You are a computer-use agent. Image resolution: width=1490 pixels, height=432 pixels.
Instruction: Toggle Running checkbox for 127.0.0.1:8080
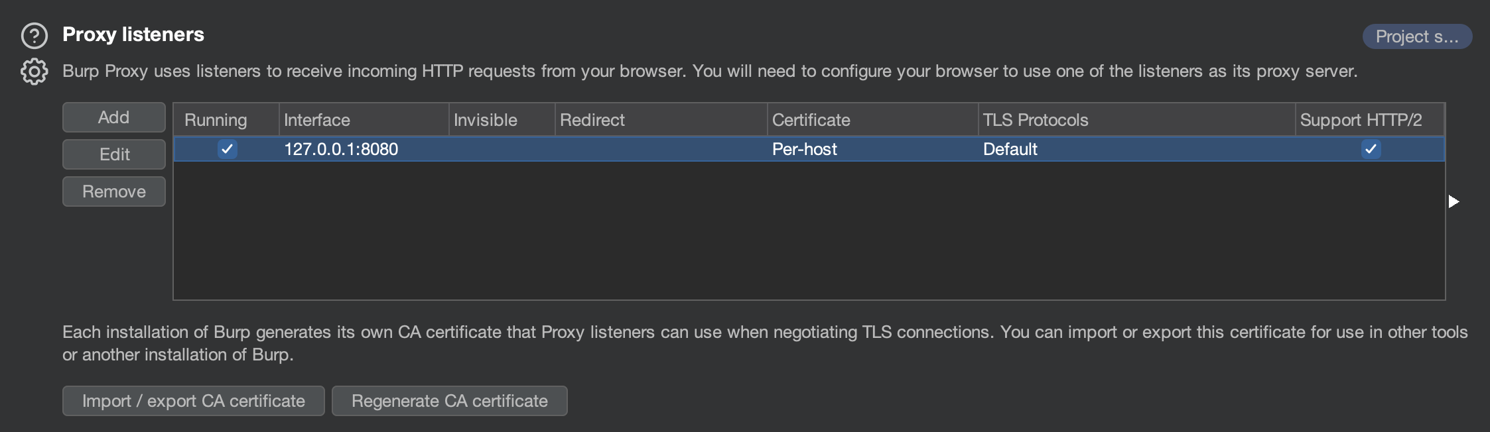[227, 149]
